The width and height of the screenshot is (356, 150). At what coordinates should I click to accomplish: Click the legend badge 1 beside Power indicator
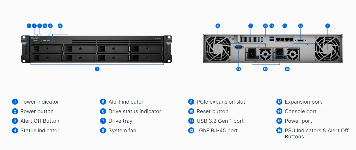[x=15, y=102]
